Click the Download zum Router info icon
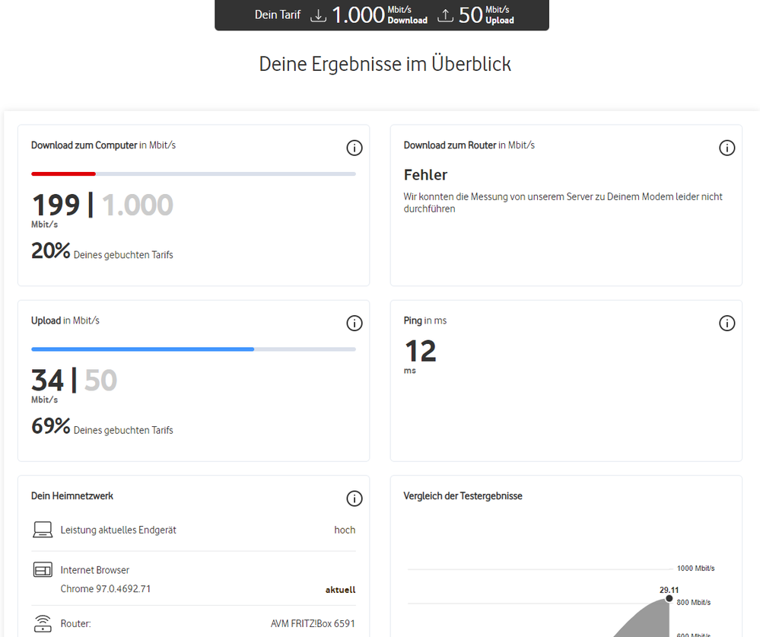Image resolution: width=760 pixels, height=637 pixels. pyautogui.click(x=727, y=148)
